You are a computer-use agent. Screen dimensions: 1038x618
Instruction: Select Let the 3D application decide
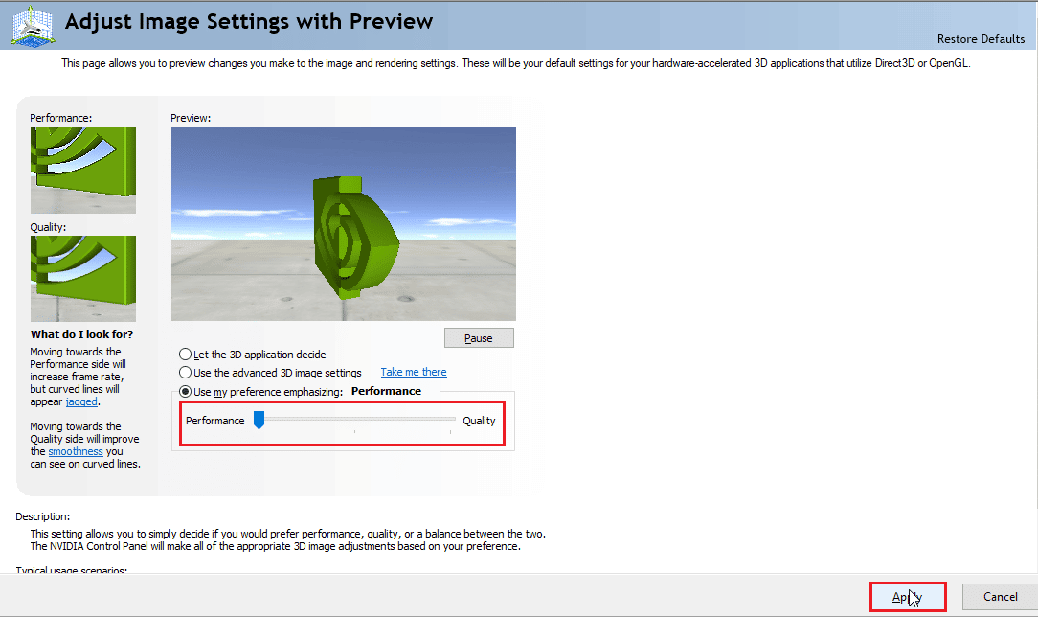[x=252, y=355]
